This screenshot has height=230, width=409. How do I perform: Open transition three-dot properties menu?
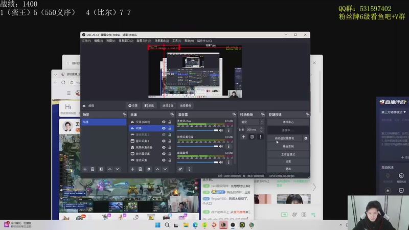[x=260, y=136]
